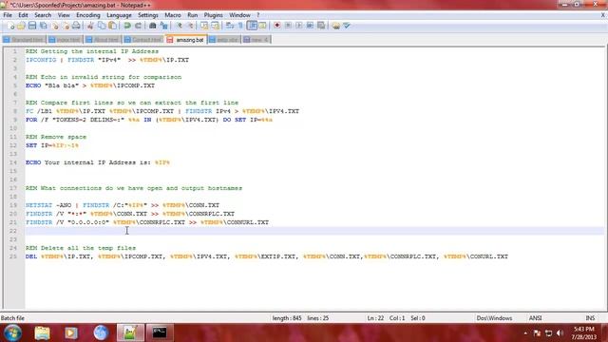The width and height of the screenshot is (608, 342).
Task: Click the Close document toolbar icon
Action: pyautogui.click(x=55, y=26)
